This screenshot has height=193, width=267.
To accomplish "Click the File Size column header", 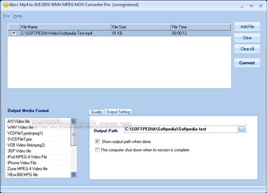I will click(x=141, y=27).
